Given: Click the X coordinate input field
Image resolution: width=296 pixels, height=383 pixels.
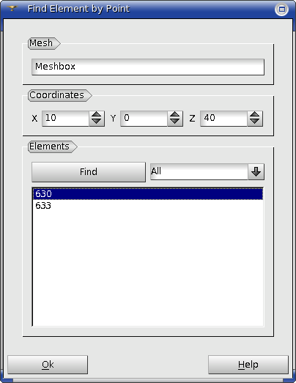Looking at the screenshot, I should point(65,119).
